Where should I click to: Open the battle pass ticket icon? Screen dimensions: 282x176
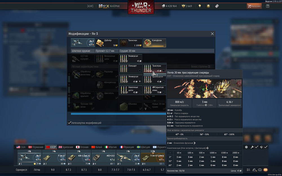point(217,6)
